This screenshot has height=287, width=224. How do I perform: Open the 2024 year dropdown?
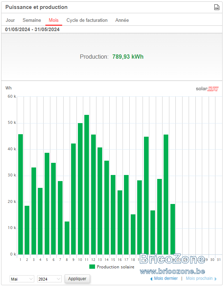coord(49,279)
